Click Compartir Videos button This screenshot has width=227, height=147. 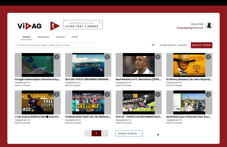click(x=173, y=45)
